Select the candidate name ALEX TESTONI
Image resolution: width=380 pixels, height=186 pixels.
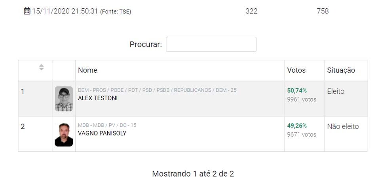pyautogui.click(x=98, y=98)
